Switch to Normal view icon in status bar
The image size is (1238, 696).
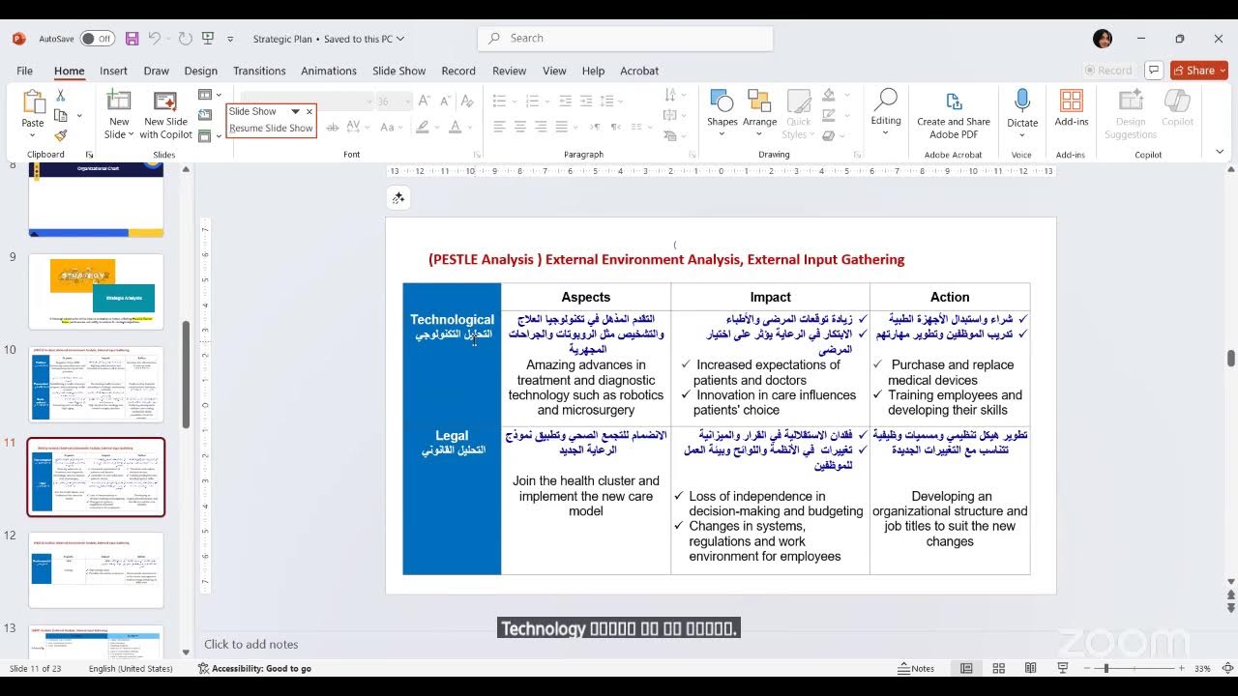click(966, 668)
